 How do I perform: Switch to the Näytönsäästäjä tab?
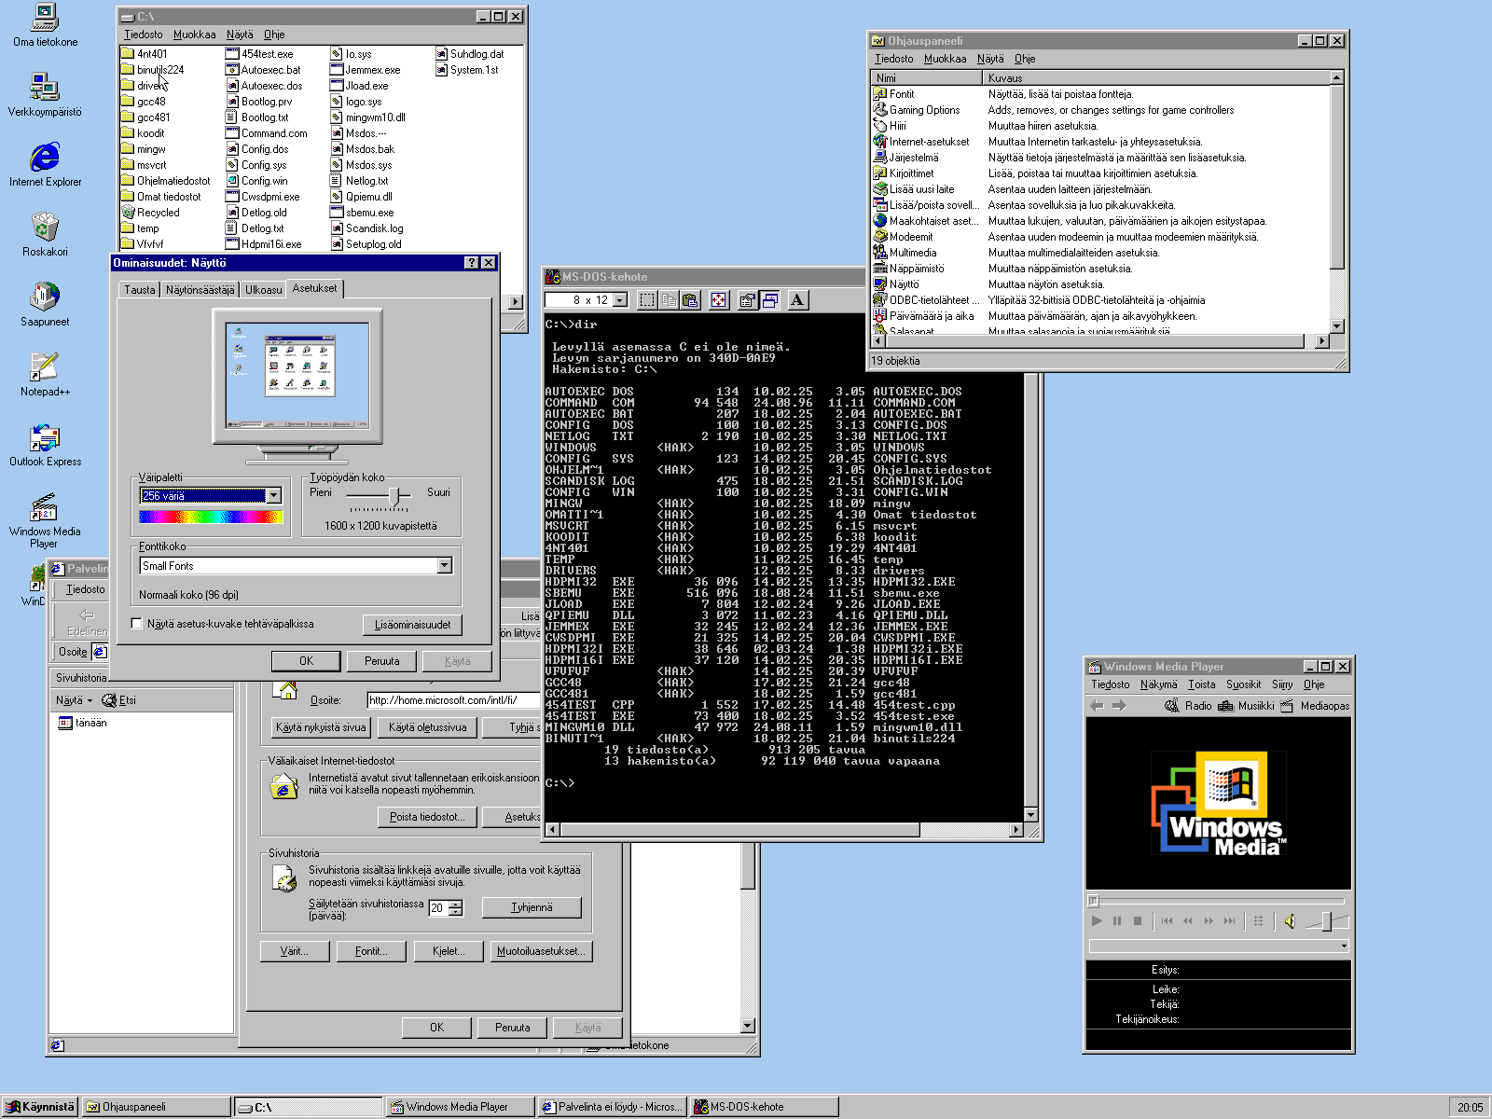200,290
